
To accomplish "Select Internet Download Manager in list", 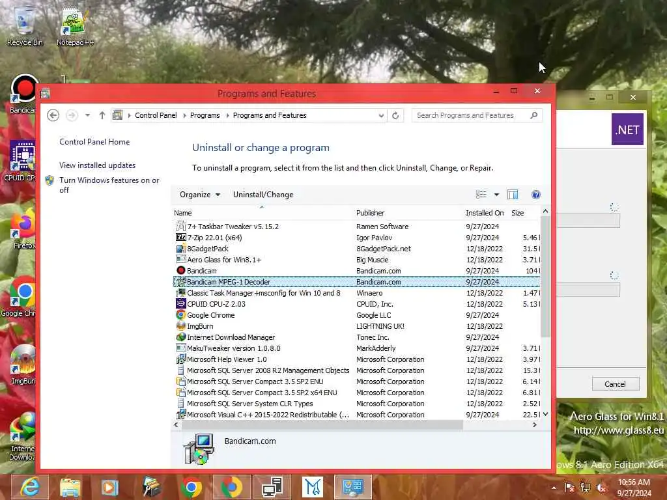I will coord(356,337).
